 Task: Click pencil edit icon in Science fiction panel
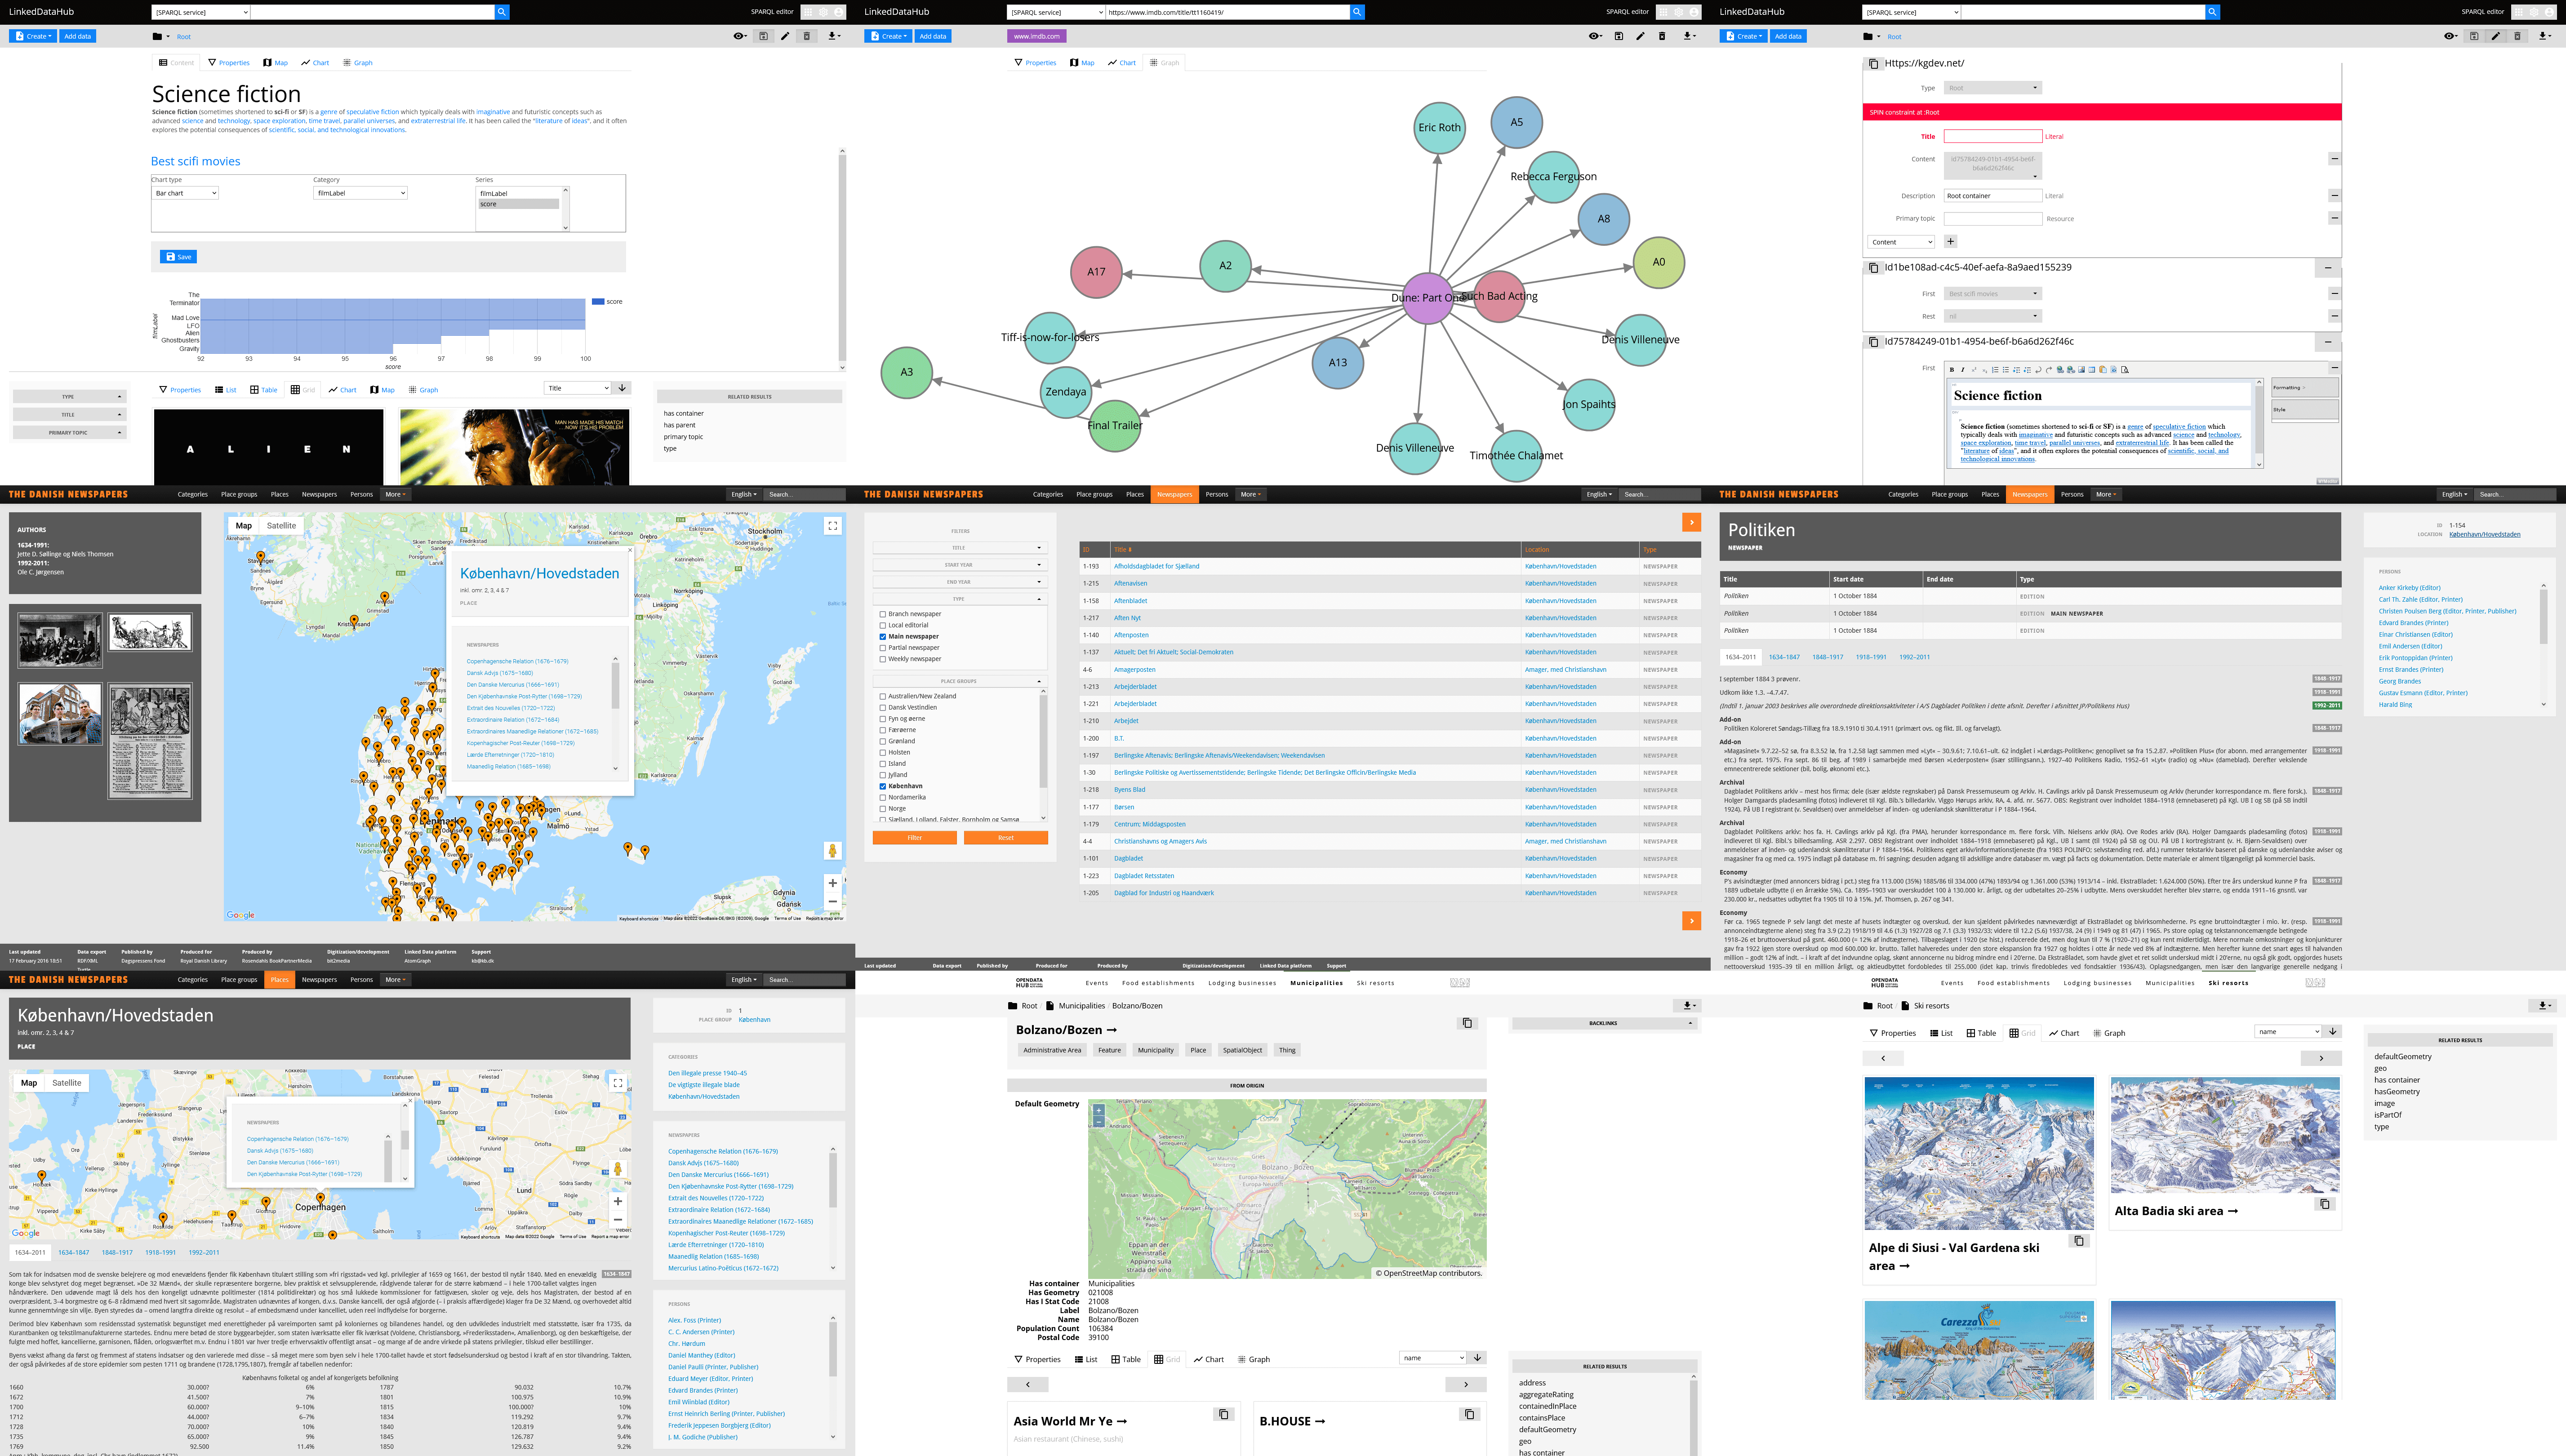point(785,36)
